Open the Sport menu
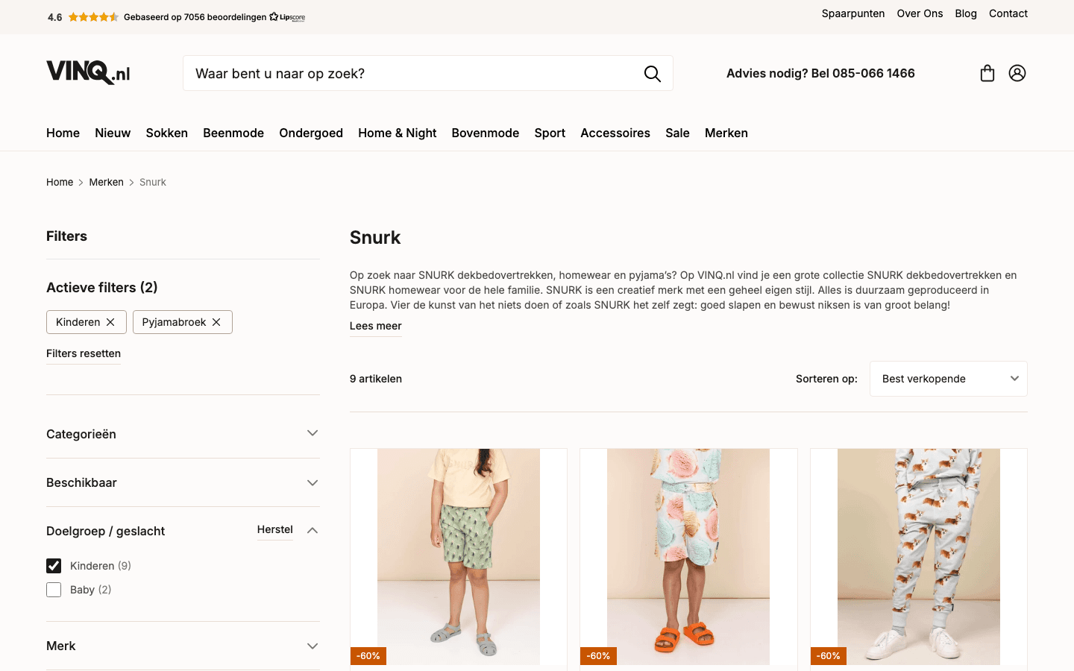Image resolution: width=1074 pixels, height=671 pixels. [550, 133]
